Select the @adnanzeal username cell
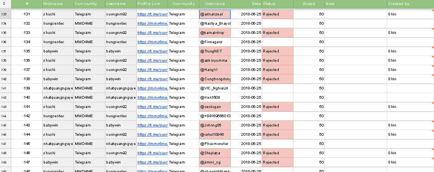Screen dimensions: 434x172 pyautogui.click(x=215, y=14)
